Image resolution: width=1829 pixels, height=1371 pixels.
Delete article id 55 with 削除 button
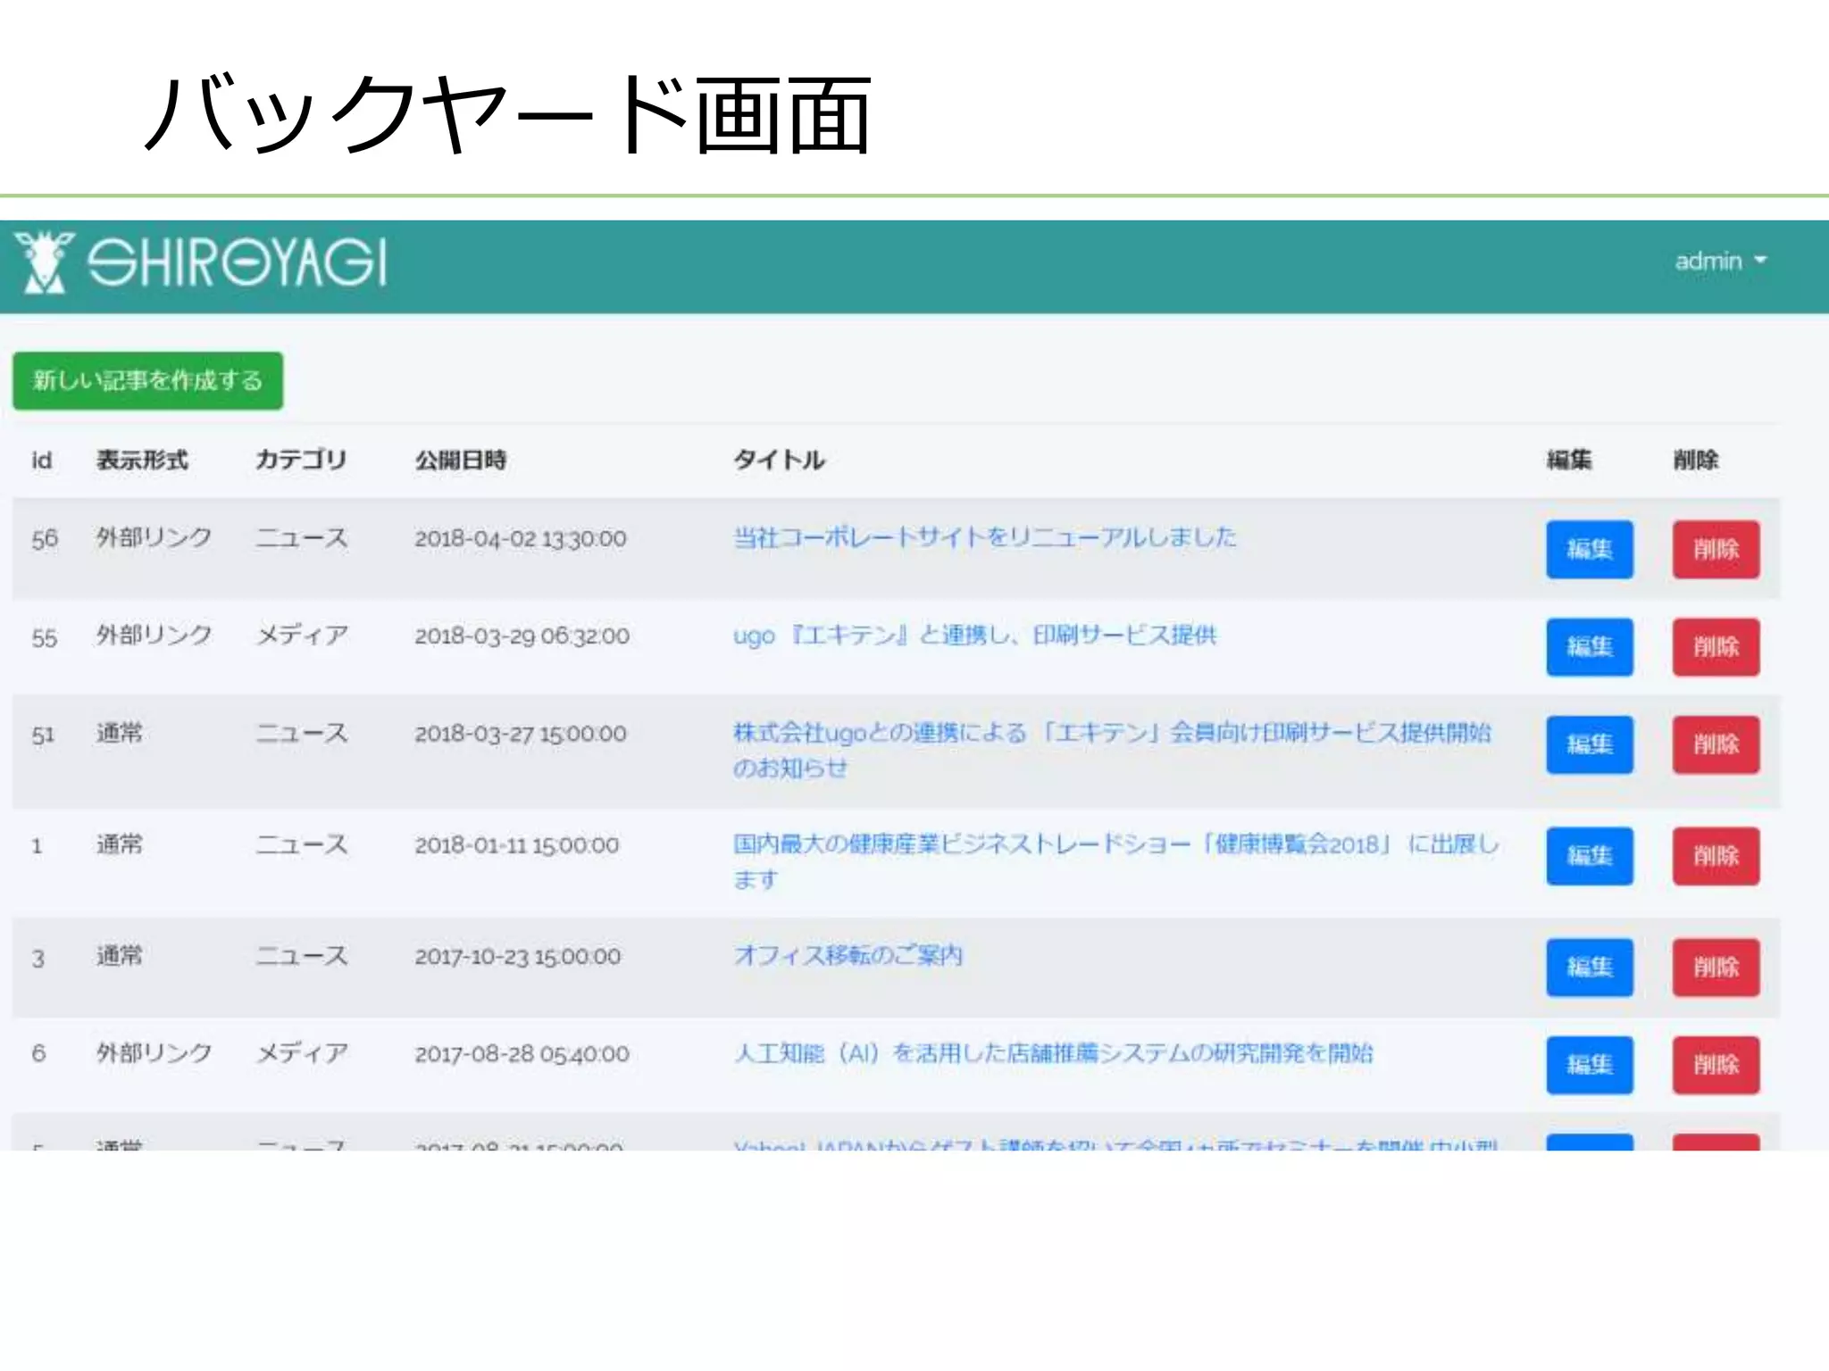point(1716,647)
